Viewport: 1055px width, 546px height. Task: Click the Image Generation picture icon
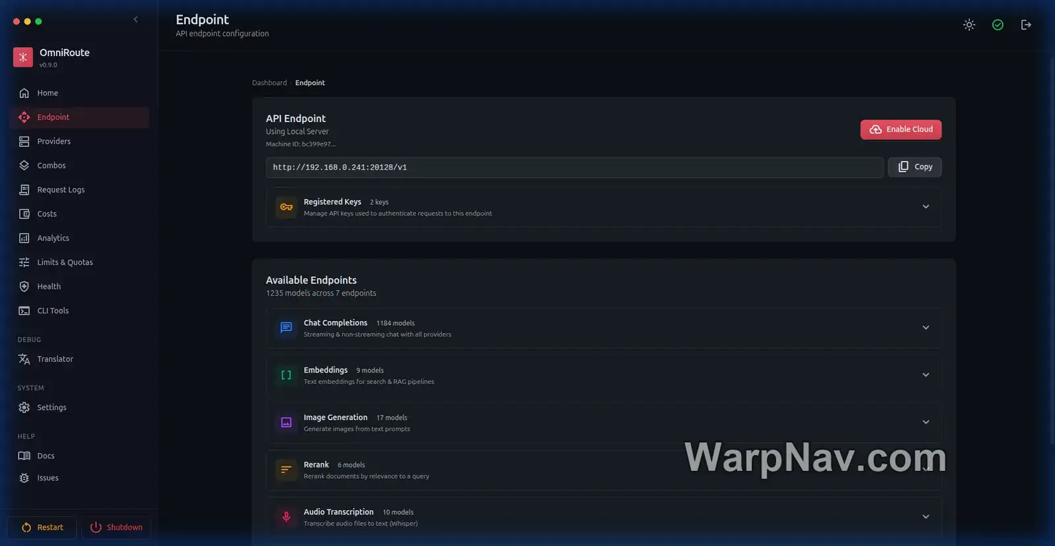coord(286,423)
